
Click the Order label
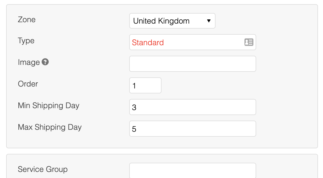coord(28,84)
